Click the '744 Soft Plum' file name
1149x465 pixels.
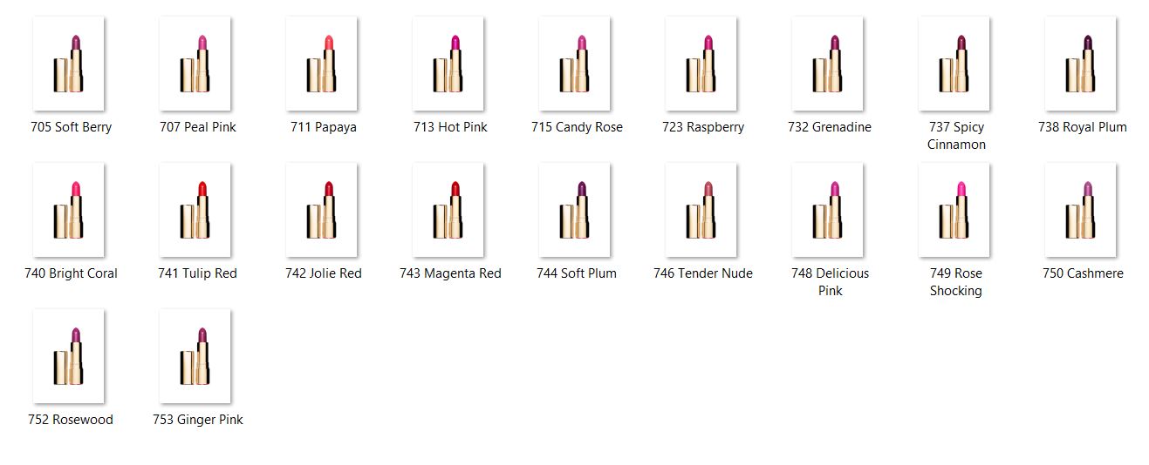[x=577, y=273]
